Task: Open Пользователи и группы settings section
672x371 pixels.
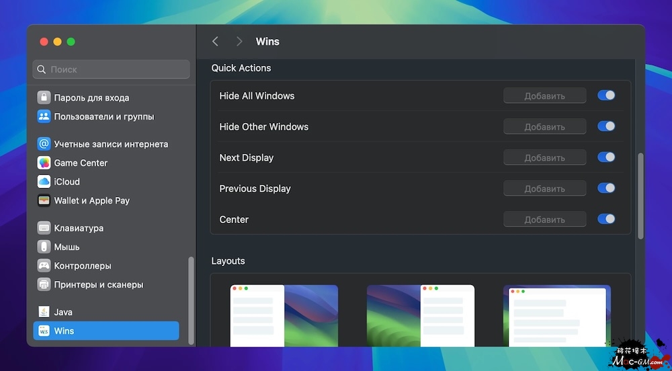Action: point(103,116)
